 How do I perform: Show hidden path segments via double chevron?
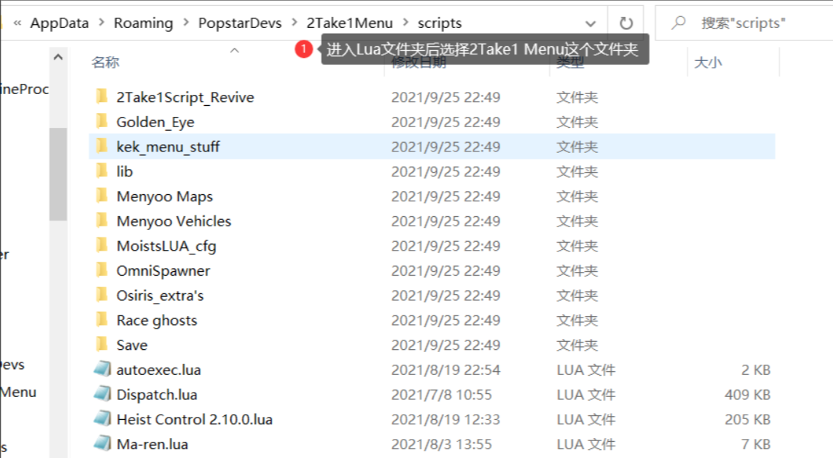[18, 23]
